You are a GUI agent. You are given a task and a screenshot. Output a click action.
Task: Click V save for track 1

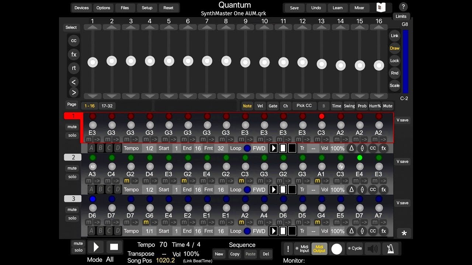pos(402,120)
